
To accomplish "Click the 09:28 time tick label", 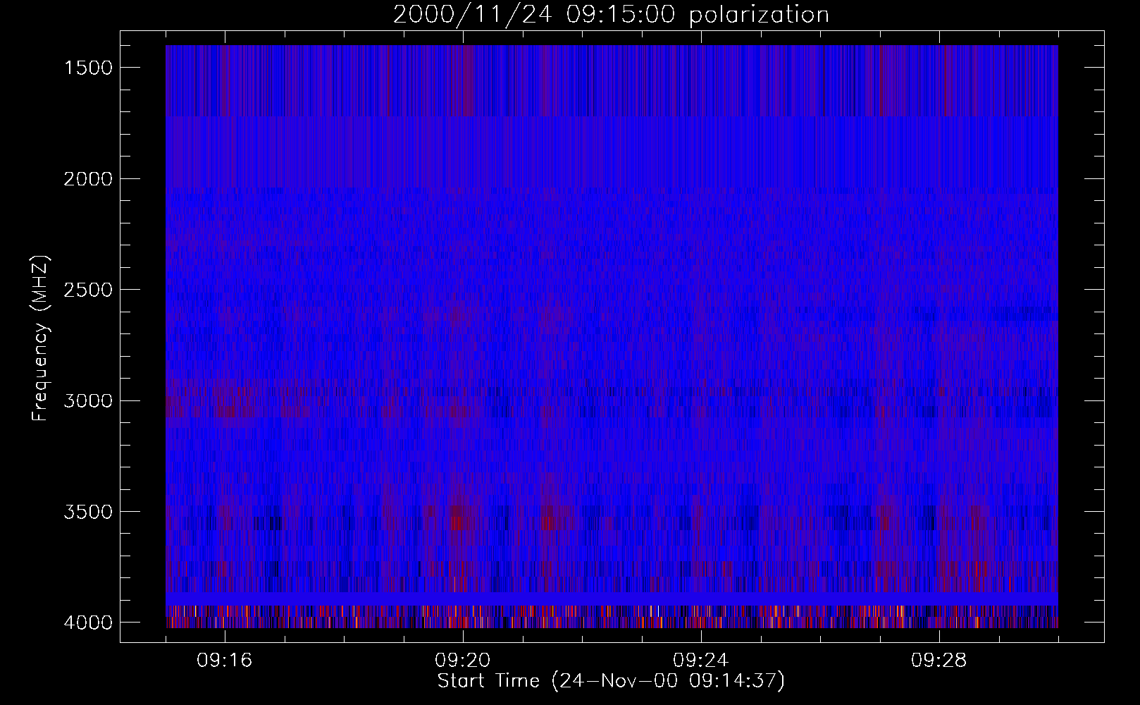I will click(x=939, y=661).
